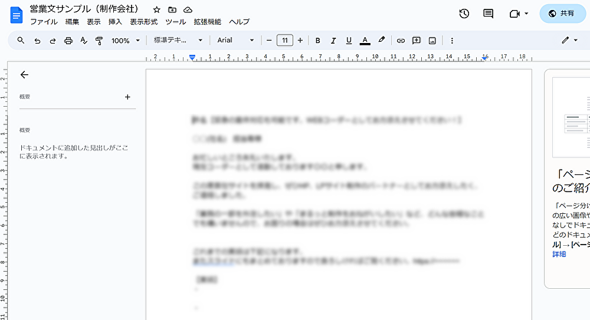Open the 編集 menu
This screenshot has width=590, height=320.
[x=72, y=22]
